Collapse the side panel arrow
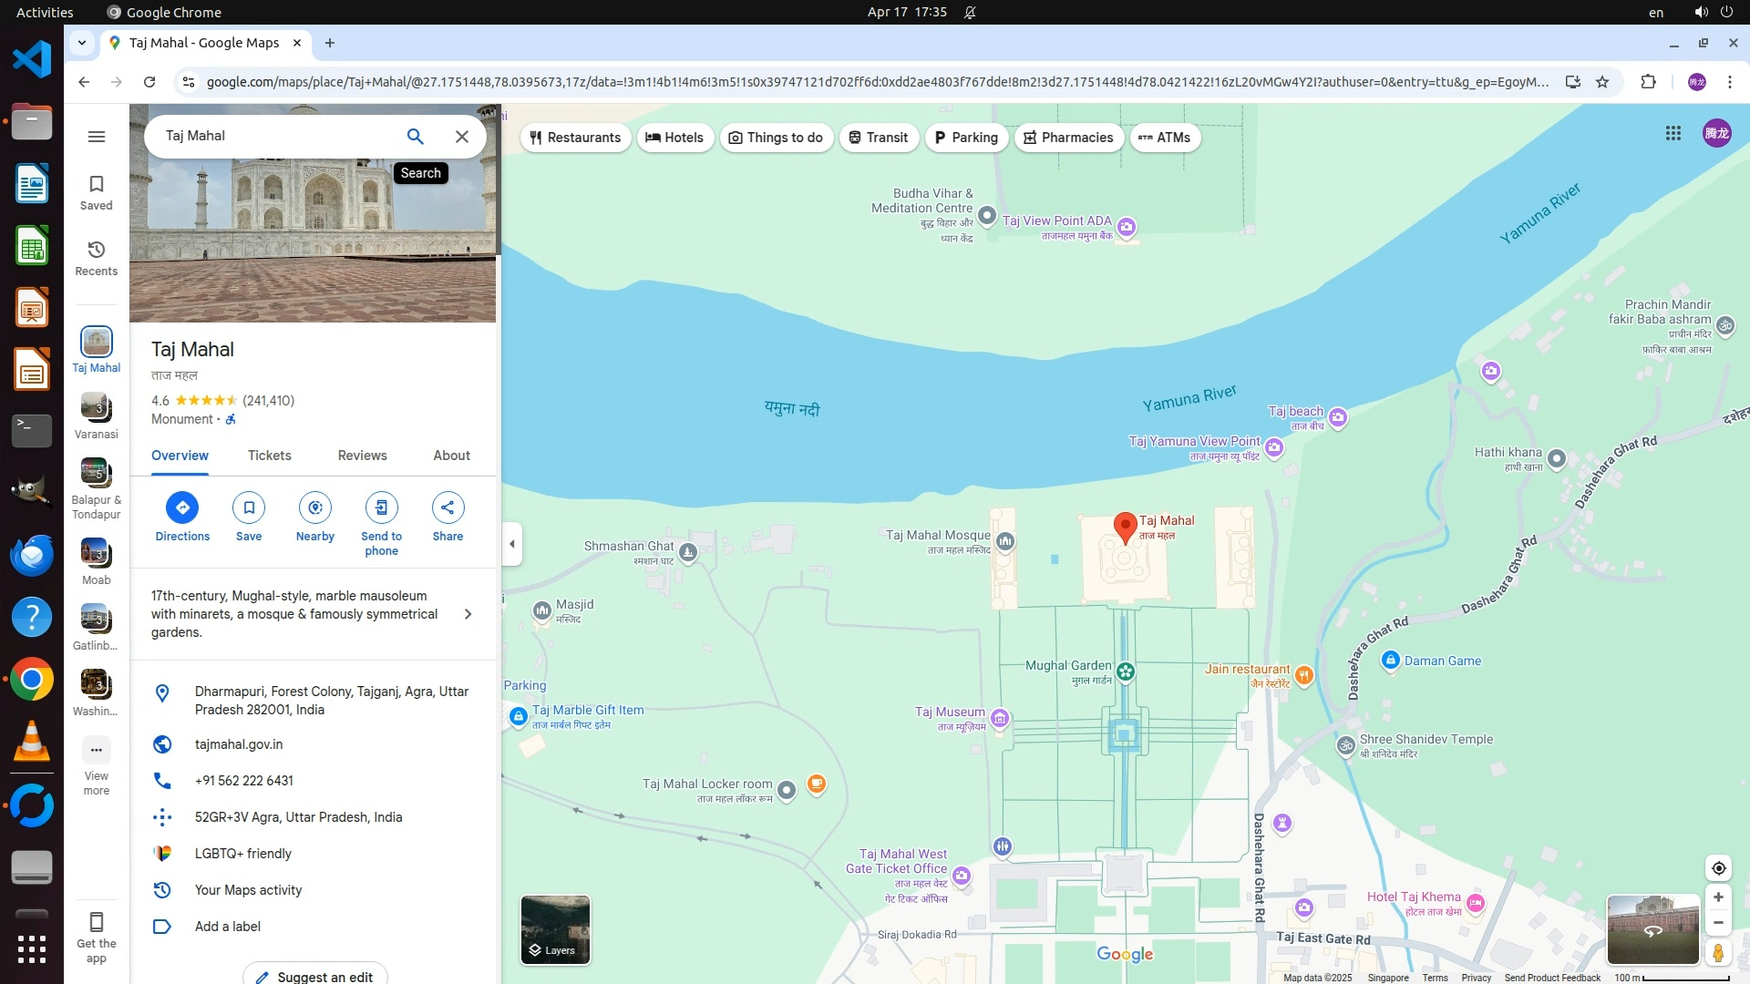This screenshot has height=984, width=1750. tap(512, 544)
